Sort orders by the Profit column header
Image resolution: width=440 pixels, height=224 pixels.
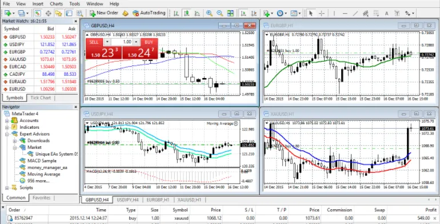[x=431, y=210]
